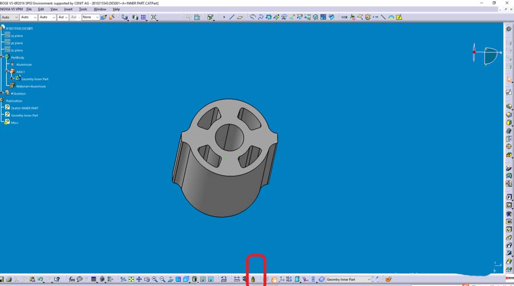Image resolution: width=514 pixels, height=286 pixels.
Task: Click the gray inner part 3D model
Action: pyautogui.click(x=225, y=158)
